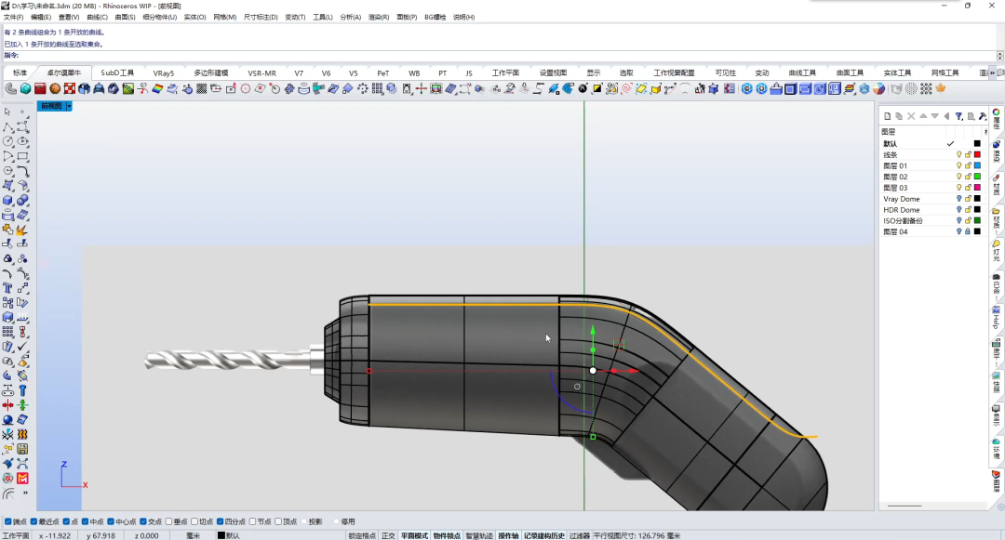Open the 属性 properties side panel tab
Image resolution: width=1005 pixels, height=540 pixels.
coord(997,124)
